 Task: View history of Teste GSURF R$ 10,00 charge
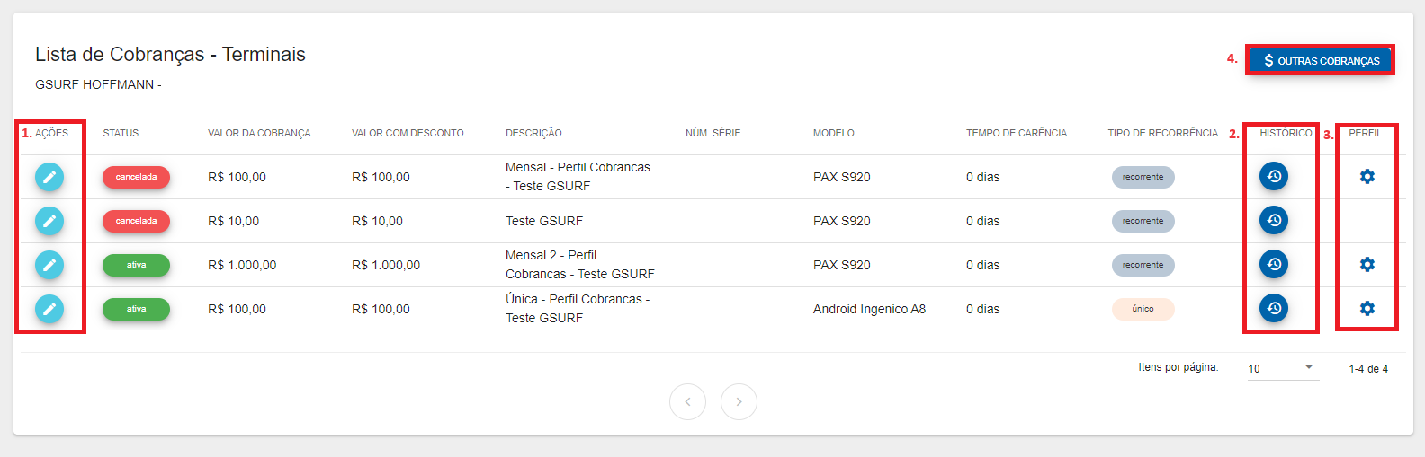click(1274, 220)
